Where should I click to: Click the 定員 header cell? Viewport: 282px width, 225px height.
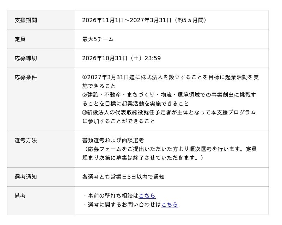(41, 39)
